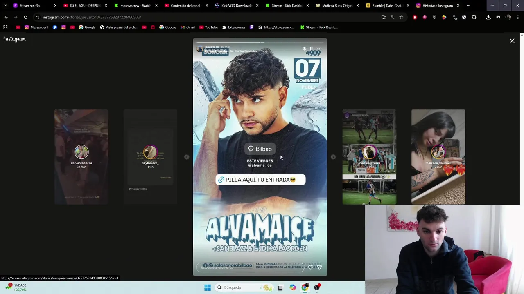Open browser Downloads
This screenshot has height=294, width=524.
coord(488,17)
